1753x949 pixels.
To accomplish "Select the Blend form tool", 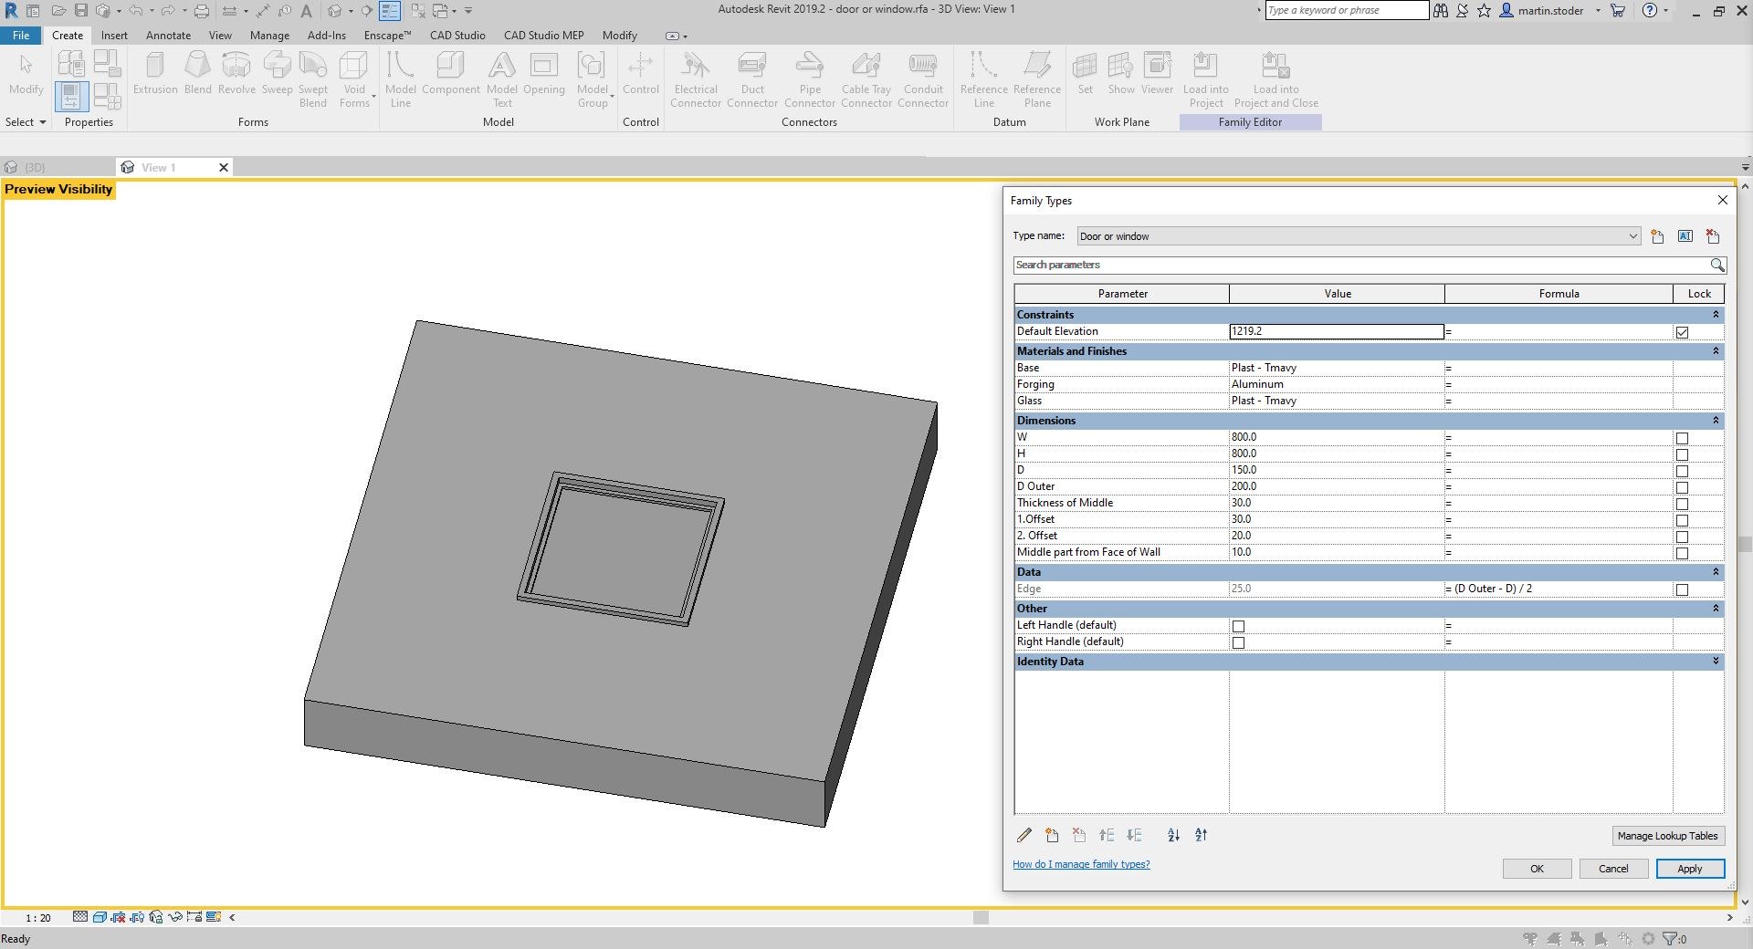I will 197,73.
